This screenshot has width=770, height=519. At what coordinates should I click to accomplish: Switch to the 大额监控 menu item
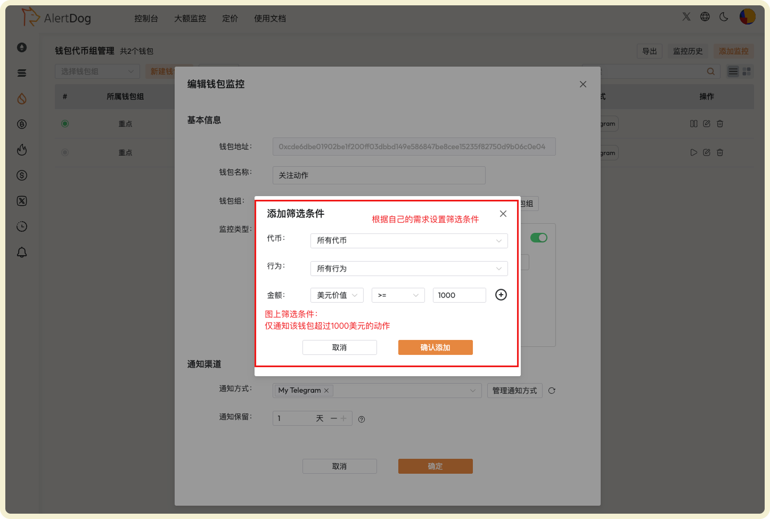tap(190, 18)
